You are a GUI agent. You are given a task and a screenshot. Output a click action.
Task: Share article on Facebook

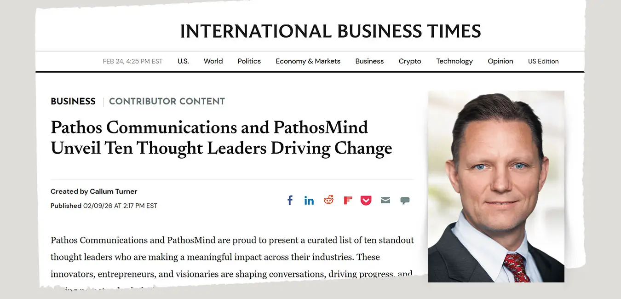(x=290, y=201)
